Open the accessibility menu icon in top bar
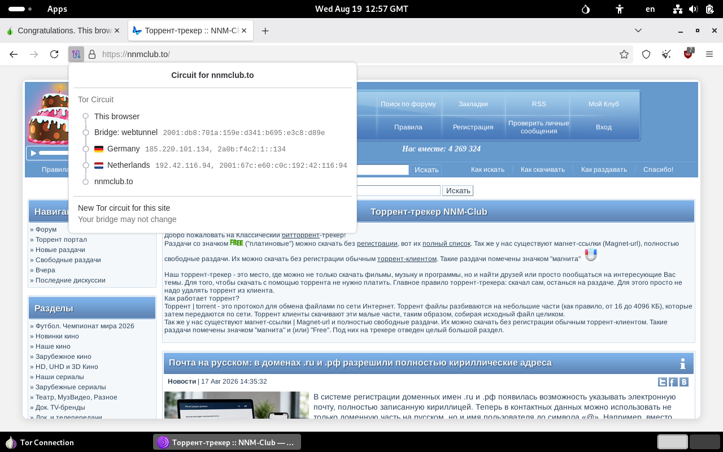This screenshot has height=452, width=723. (x=620, y=9)
